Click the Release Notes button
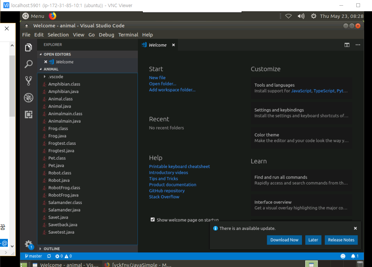372x267 pixels. point(341,240)
